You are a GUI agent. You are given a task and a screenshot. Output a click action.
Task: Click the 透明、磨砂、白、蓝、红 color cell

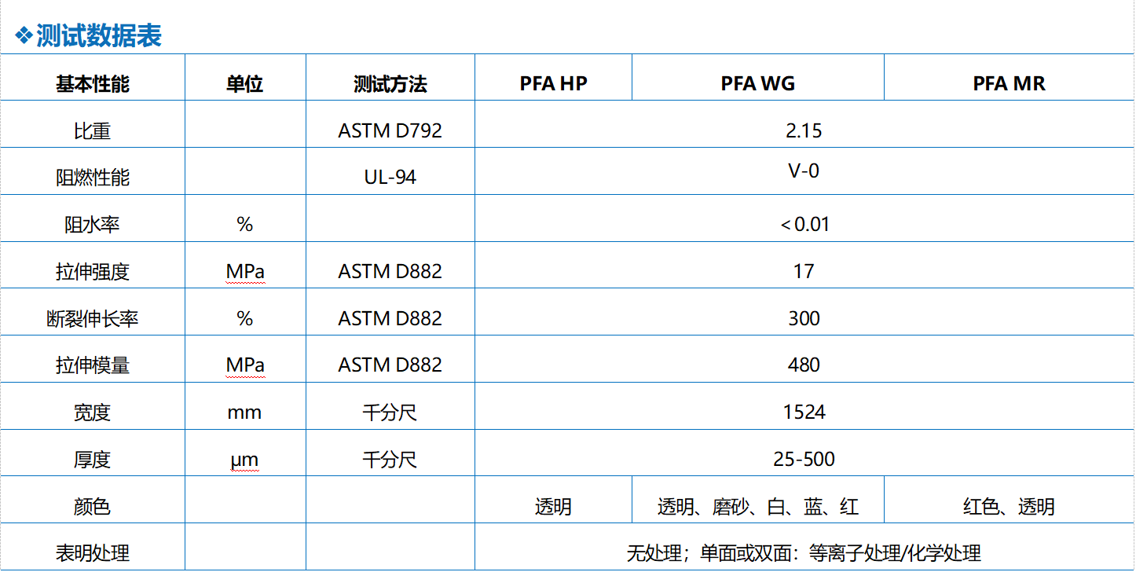pyautogui.click(x=757, y=507)
